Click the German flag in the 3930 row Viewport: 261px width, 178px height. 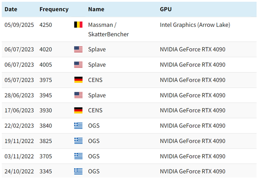pyautogui.click(x=78, y=110)
